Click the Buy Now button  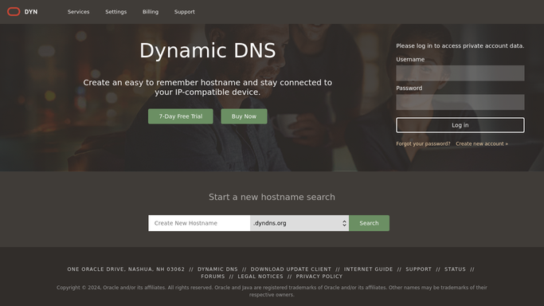pyautogui.click(x=244, y=116)
